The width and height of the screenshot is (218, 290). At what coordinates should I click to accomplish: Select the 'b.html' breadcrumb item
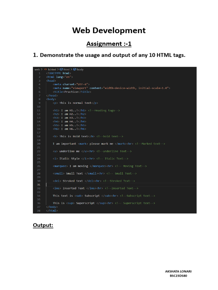click(52, 70)
